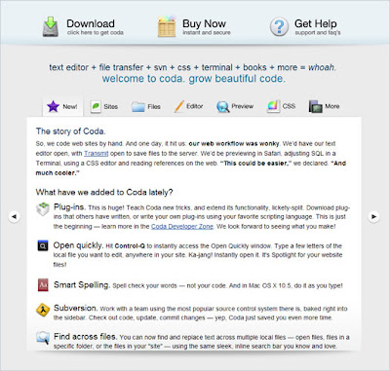Click the green download arrow icon
The height and width of the screenshot is (371, 390).
pos(51,26)
